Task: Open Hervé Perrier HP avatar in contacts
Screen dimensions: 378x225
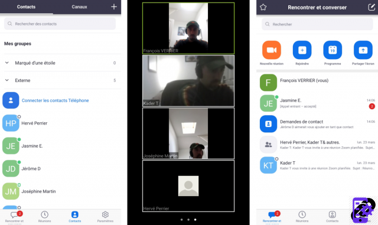Action: pyautogui.click(x=11, y=123)
